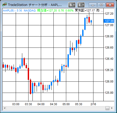The image size is (117, 113).
Task: Maximize the chart analysis window
Action: coord(101,5)
